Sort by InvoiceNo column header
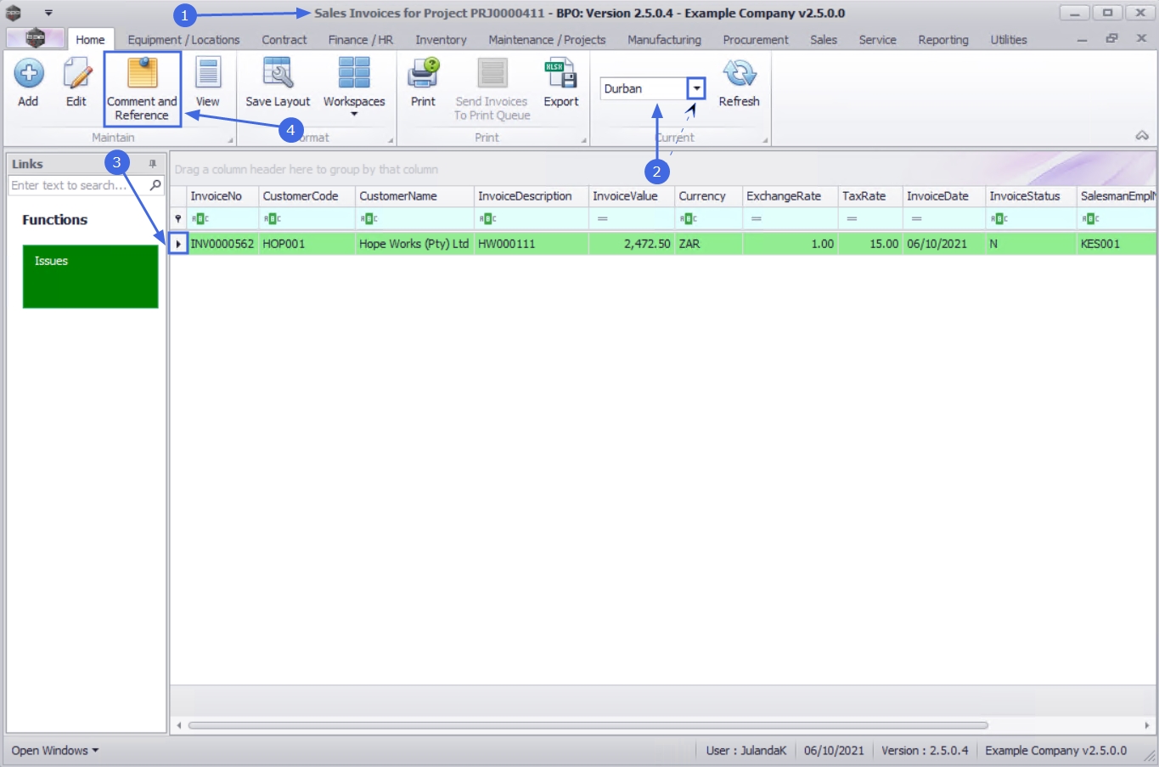 [222, 196]
